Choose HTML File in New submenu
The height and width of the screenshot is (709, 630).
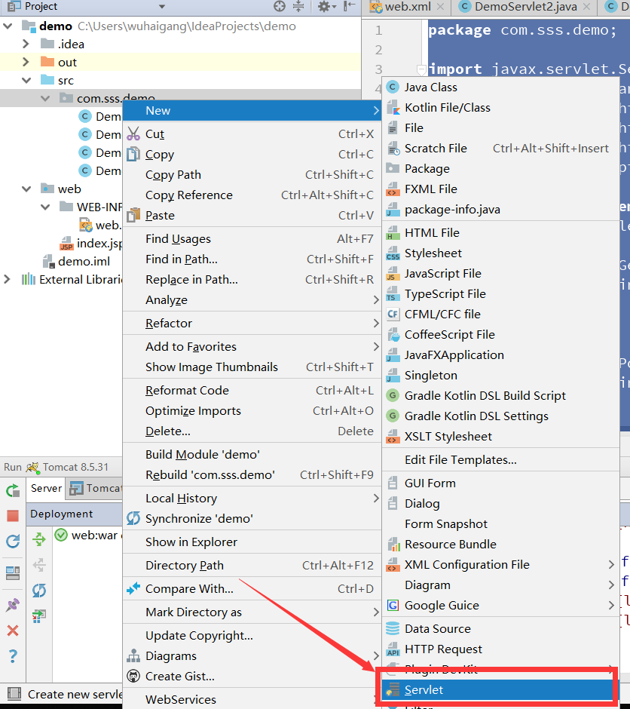(x=500, y=232)
